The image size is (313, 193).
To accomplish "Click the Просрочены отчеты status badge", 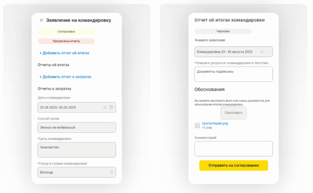I will click(66, 41).
